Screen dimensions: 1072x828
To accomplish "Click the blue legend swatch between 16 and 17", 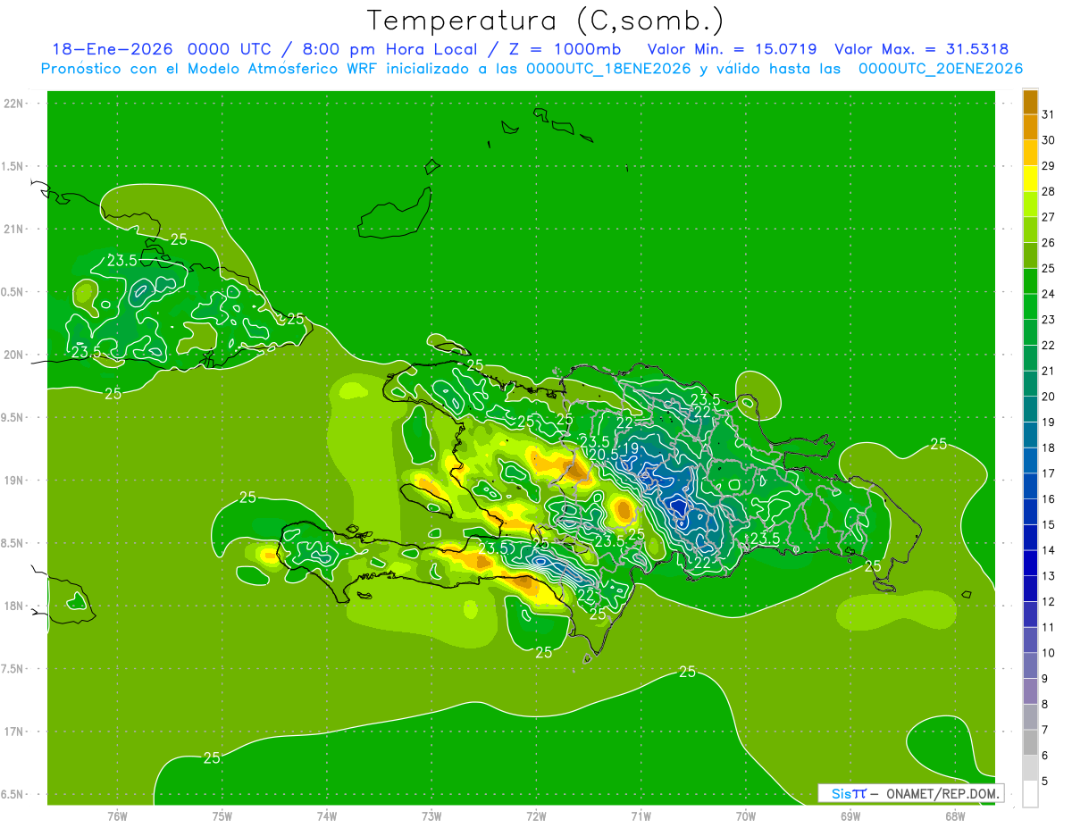I will (1030, 486).
